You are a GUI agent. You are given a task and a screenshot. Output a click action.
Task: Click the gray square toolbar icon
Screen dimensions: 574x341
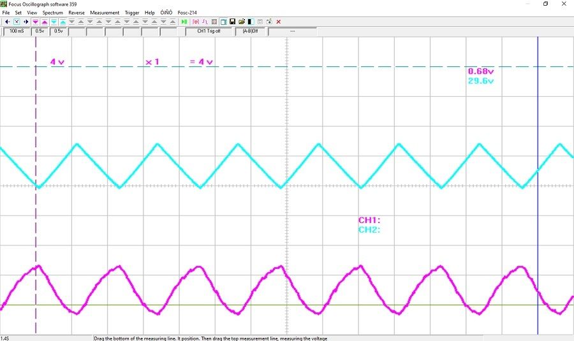tap(260, 22)
